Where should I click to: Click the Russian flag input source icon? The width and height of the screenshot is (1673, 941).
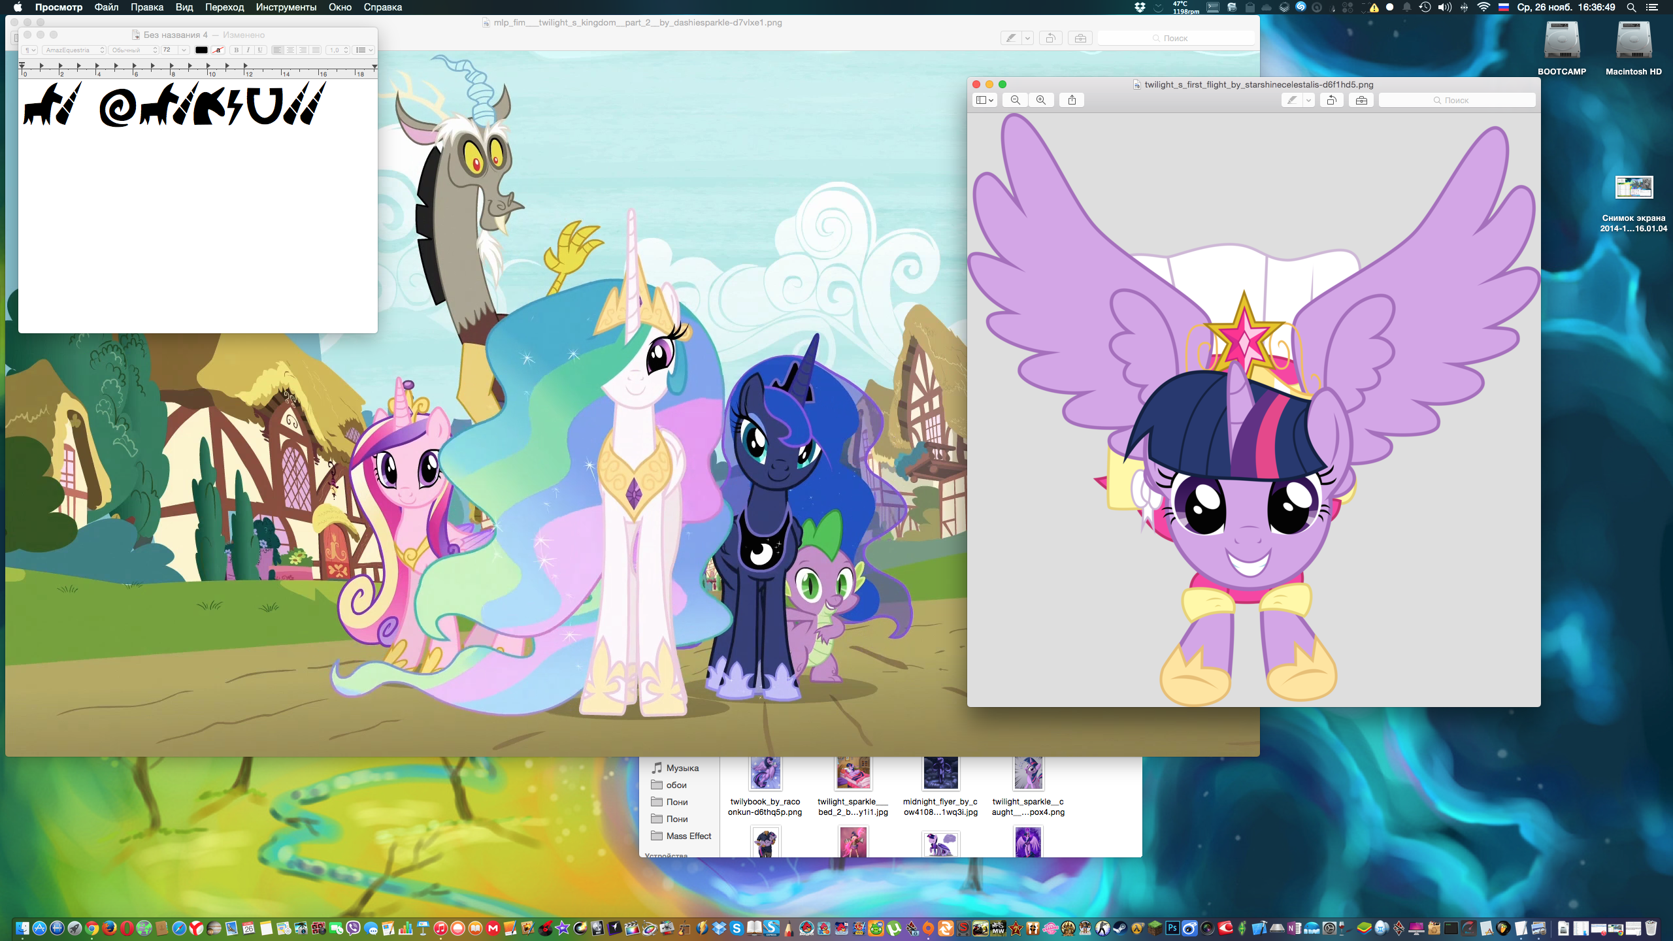click(x=1503, y=7)
